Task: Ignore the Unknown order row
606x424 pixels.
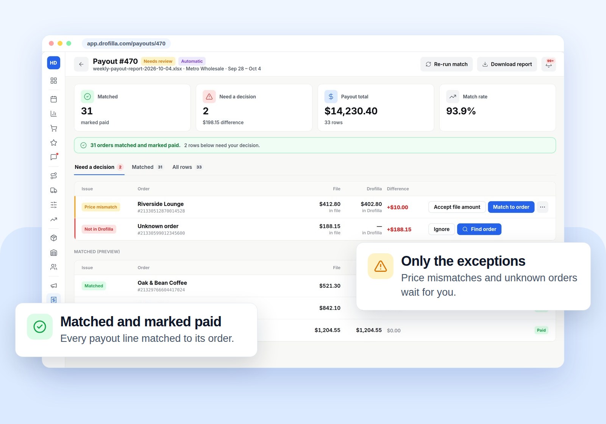Action: [442, 229]
